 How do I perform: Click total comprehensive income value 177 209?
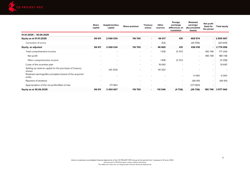pos(223,51)
